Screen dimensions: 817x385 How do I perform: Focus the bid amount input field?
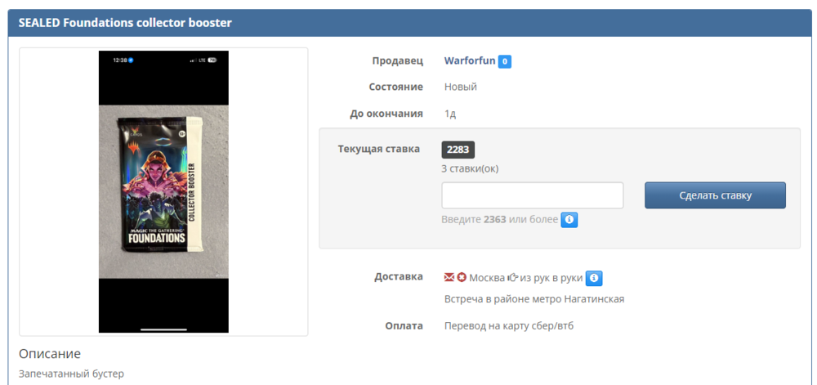pyautogui.click(x=533, y=195)
